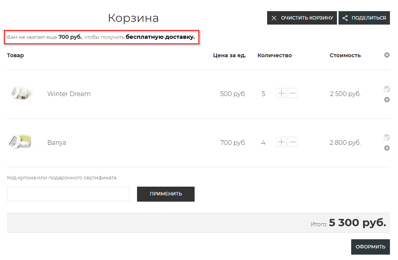
Task: Remove Banya using its cross icon
Action: pos(387,148)
